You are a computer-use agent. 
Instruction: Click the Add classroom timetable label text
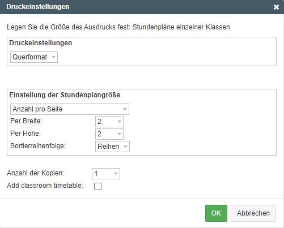(x=45, y=186)
